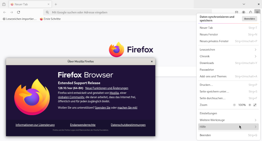
Task: Open Informationen zur Lizenzierung link
Action: (35, 125)
